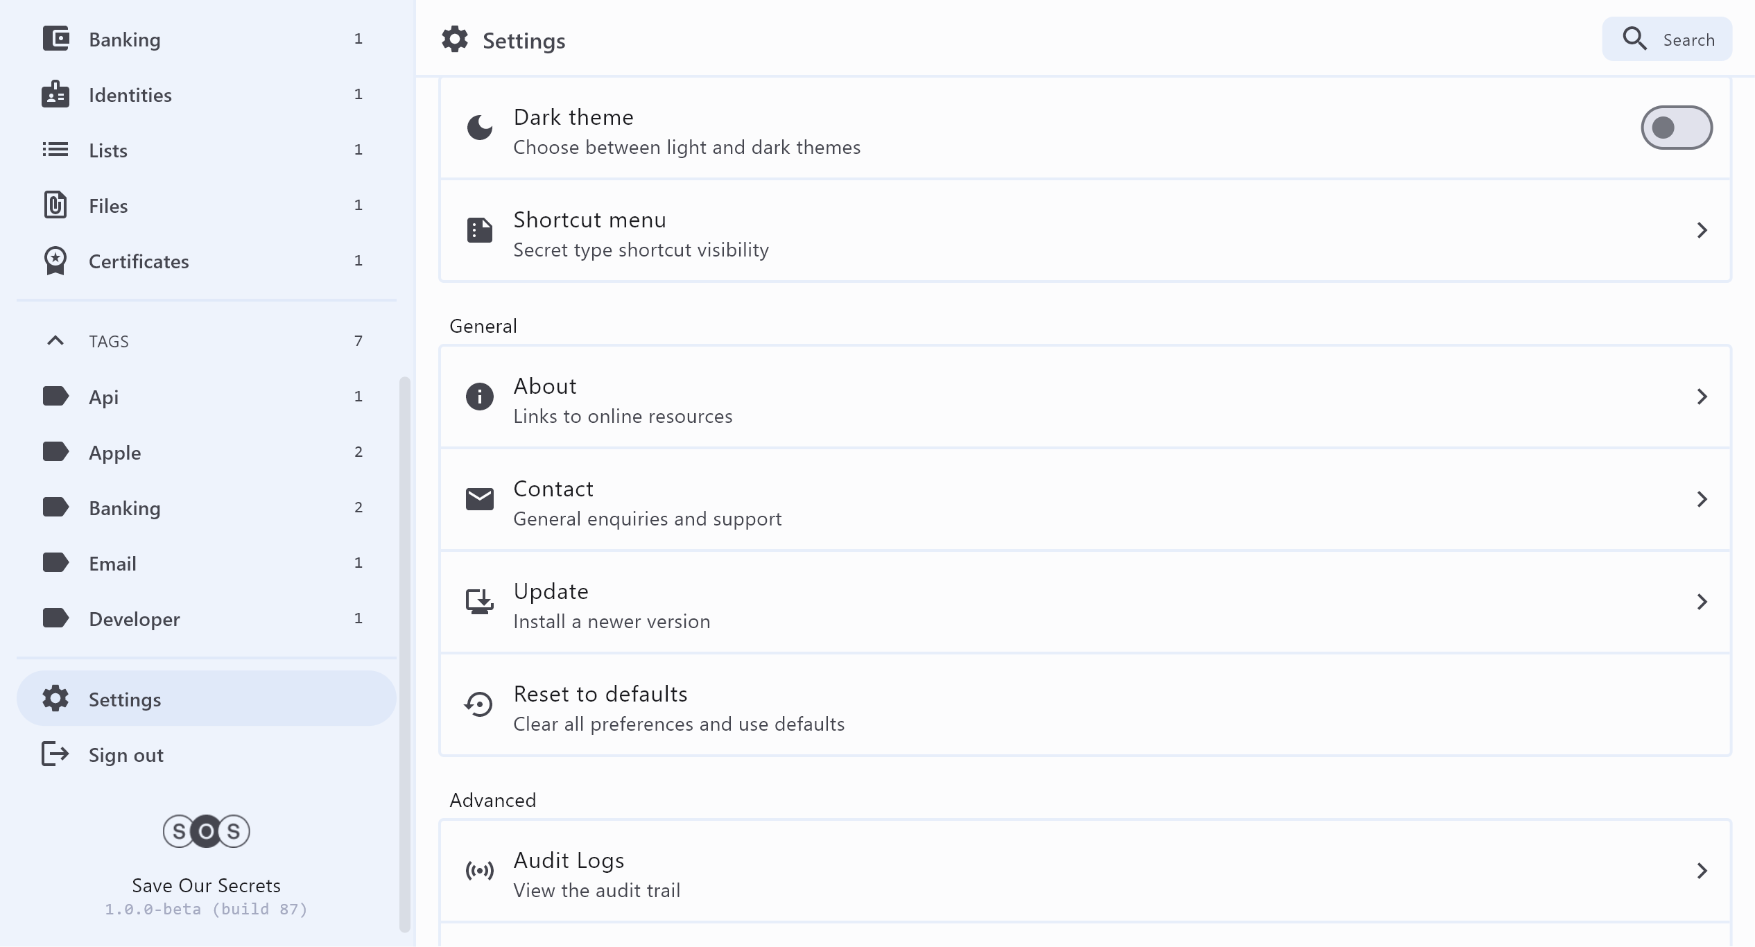Click the Update download icon
Screen dimensions: 1755x947
pos(479,602)
